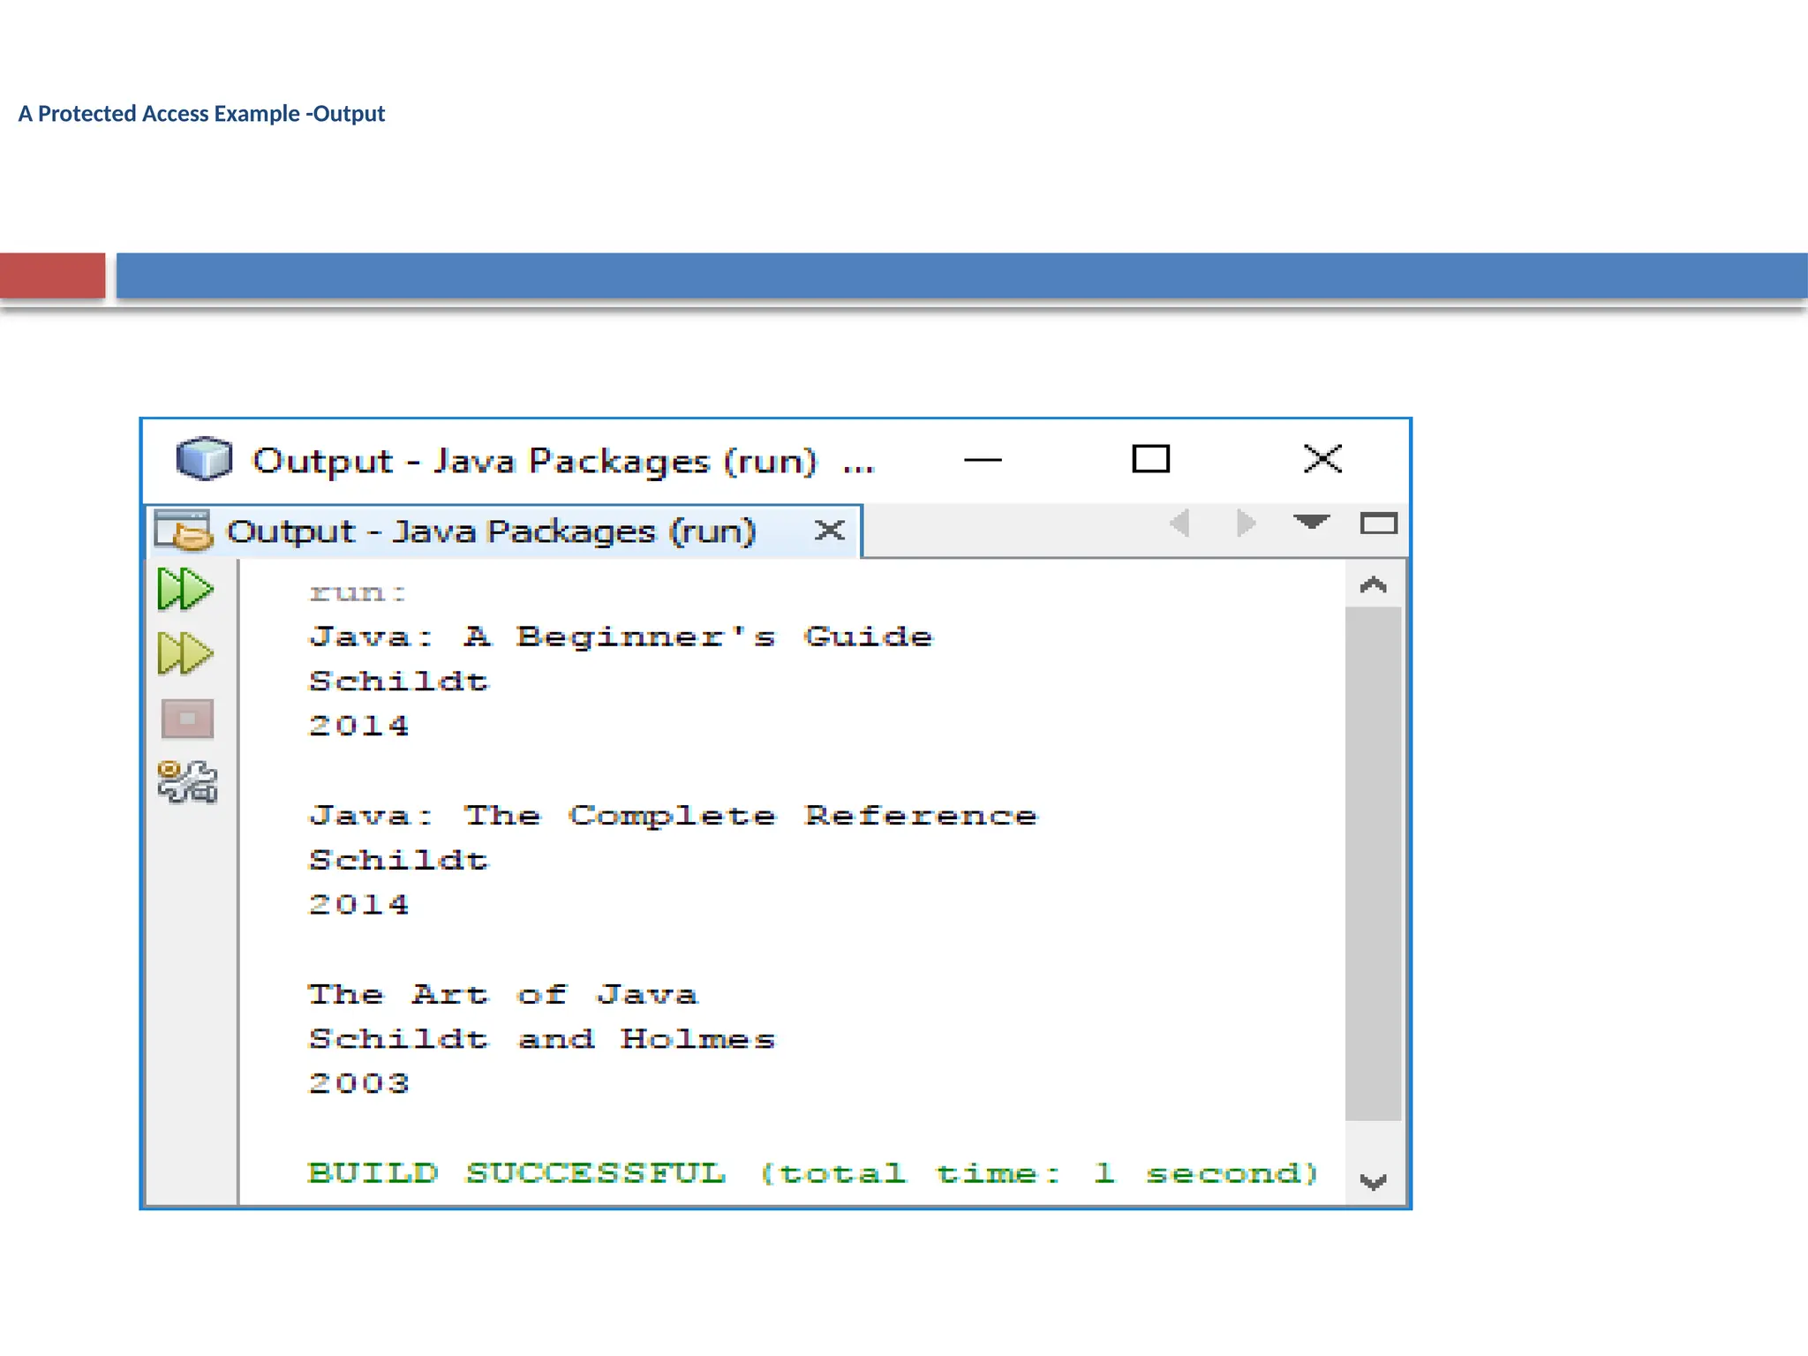Click the window title 'Output - Java Packages (run) ...'
1808x1356 pixels.
point(563,461)
